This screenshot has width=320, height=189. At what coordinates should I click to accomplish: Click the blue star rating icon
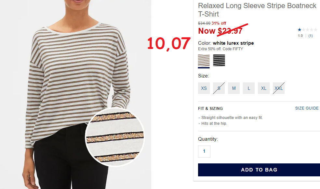point(300,30)
